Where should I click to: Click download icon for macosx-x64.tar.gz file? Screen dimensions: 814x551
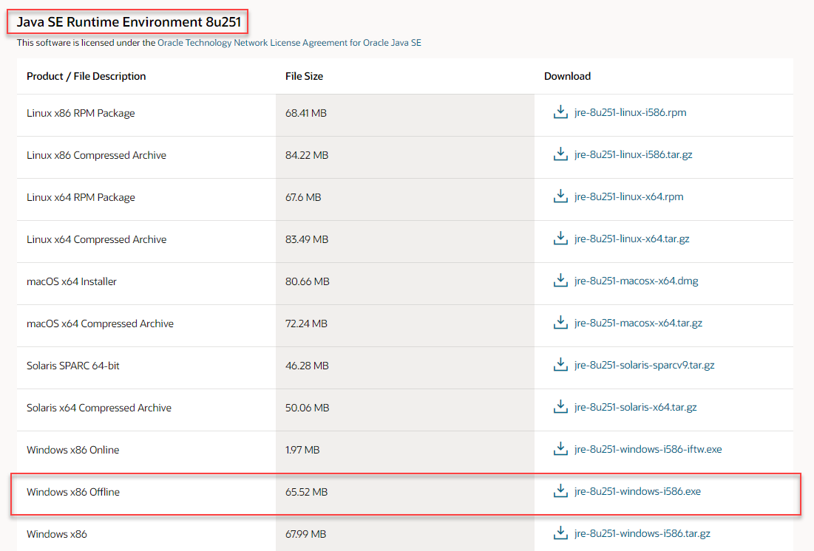[560, 322]
